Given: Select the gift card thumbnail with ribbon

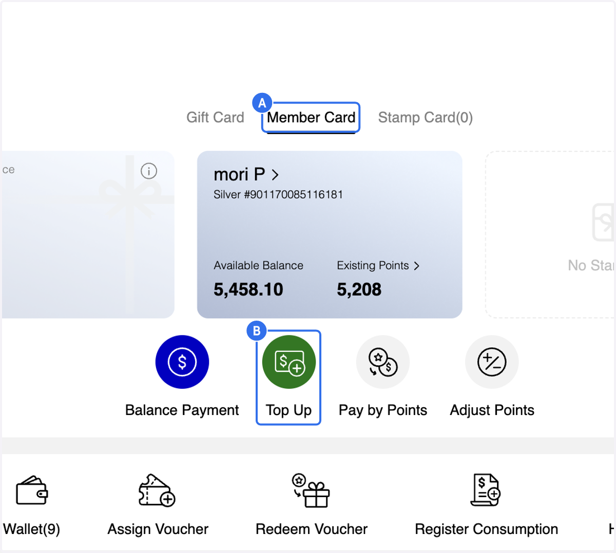Looking at the screenshot, I should click(x=88, y=234).
